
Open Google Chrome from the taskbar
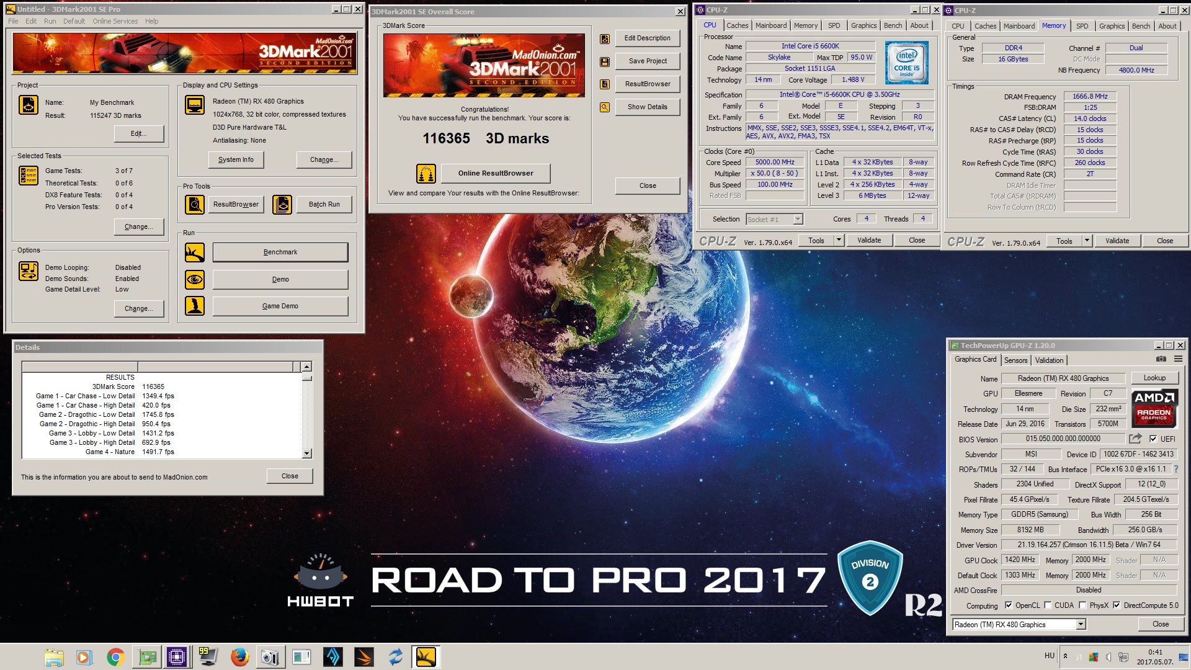[115, 657]
